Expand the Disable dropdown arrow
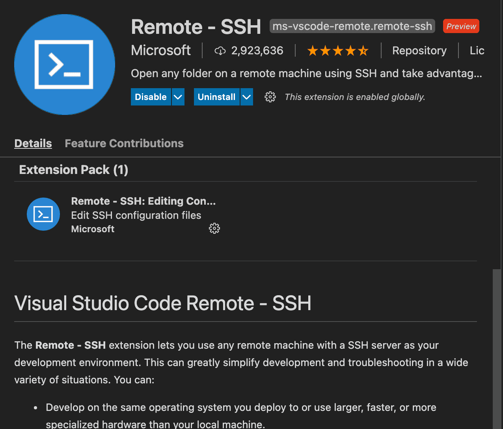This screenshot has height=429, width=503. [178, 97]
